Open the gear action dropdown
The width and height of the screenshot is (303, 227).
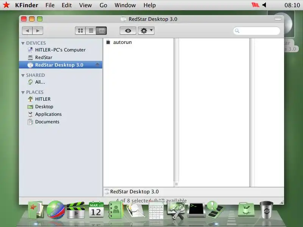pos(146,31)
